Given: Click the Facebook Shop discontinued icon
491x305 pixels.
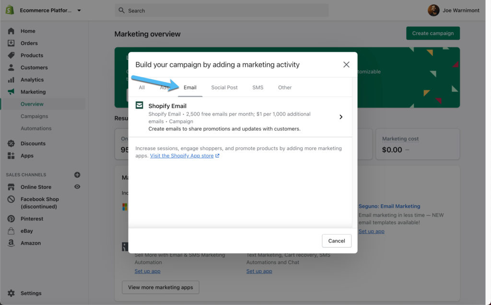Looking at the screenshot, I should [x=11, y=199].
